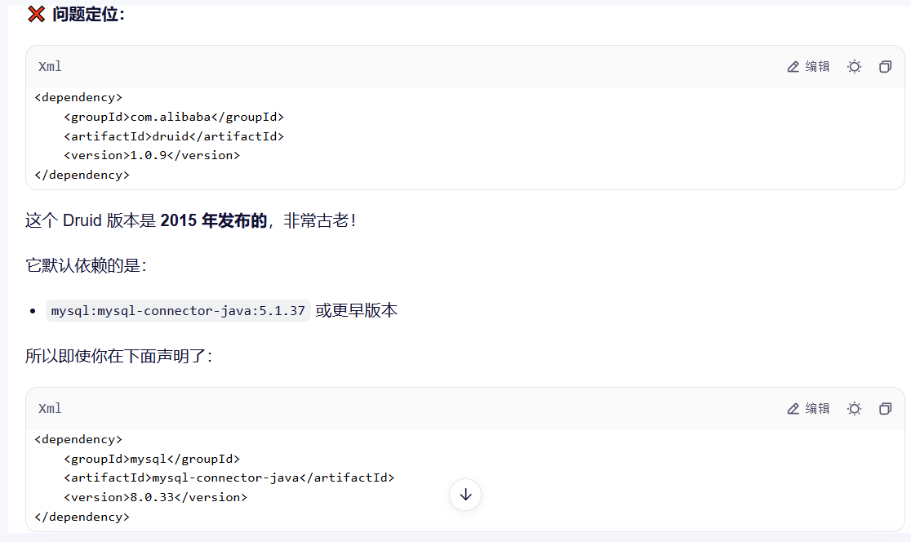Click the 问题定位 heading text
Image resolution: width=911 pixels, height=542 pixels.
(88, 14)
